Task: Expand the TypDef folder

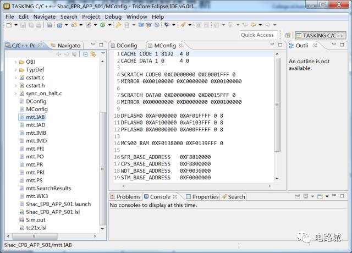Action: [x=15, y=70]
